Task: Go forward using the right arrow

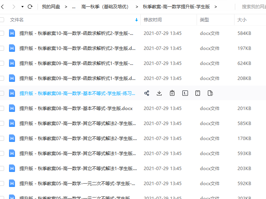Action: pos(14,7)
